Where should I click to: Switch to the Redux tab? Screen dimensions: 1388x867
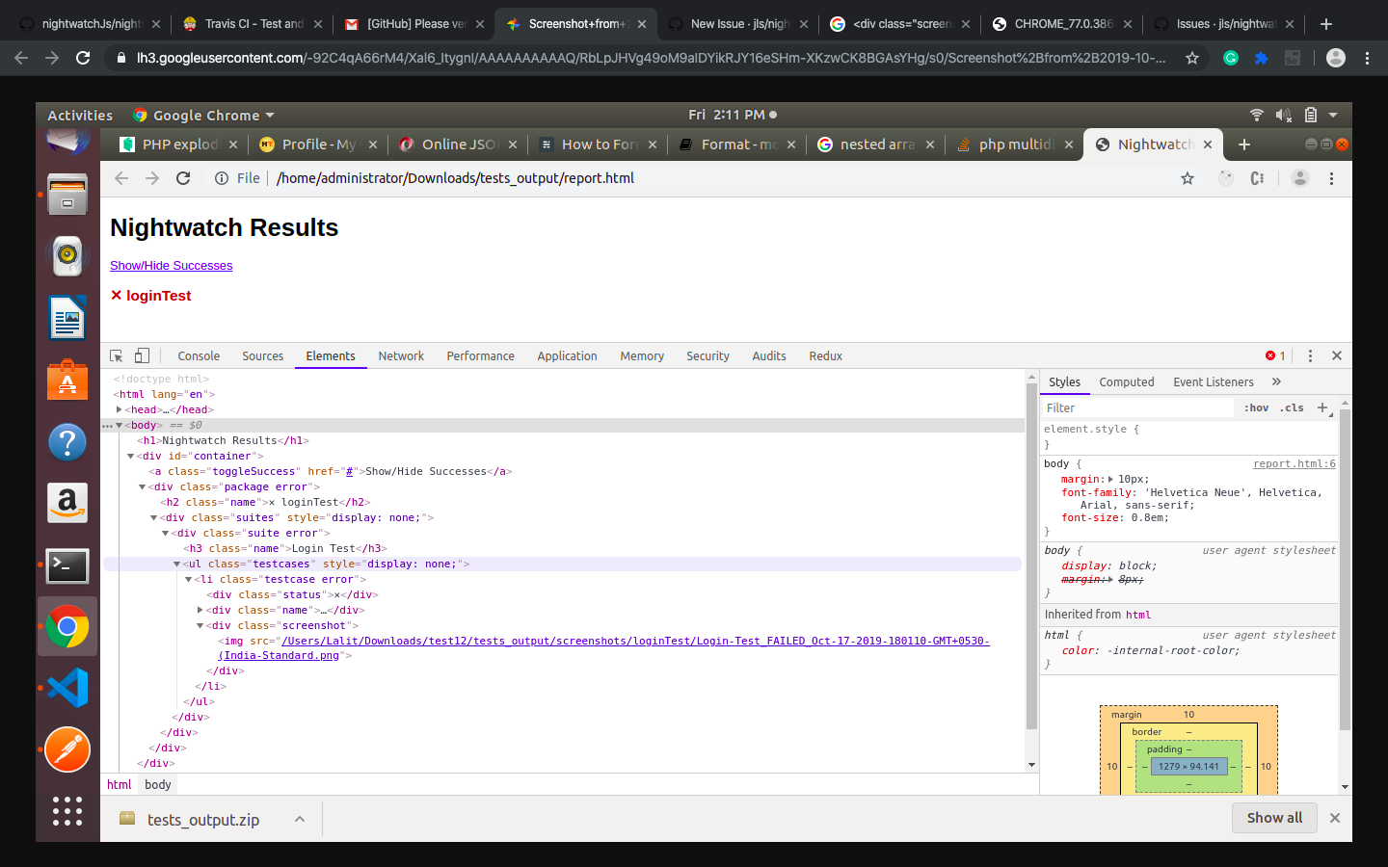point(826,355)
